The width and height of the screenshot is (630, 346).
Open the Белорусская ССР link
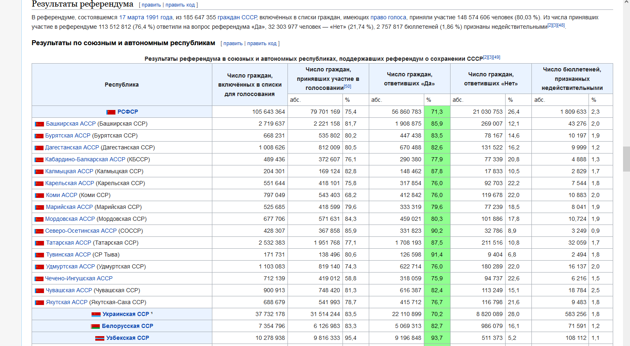pos(127,326)
